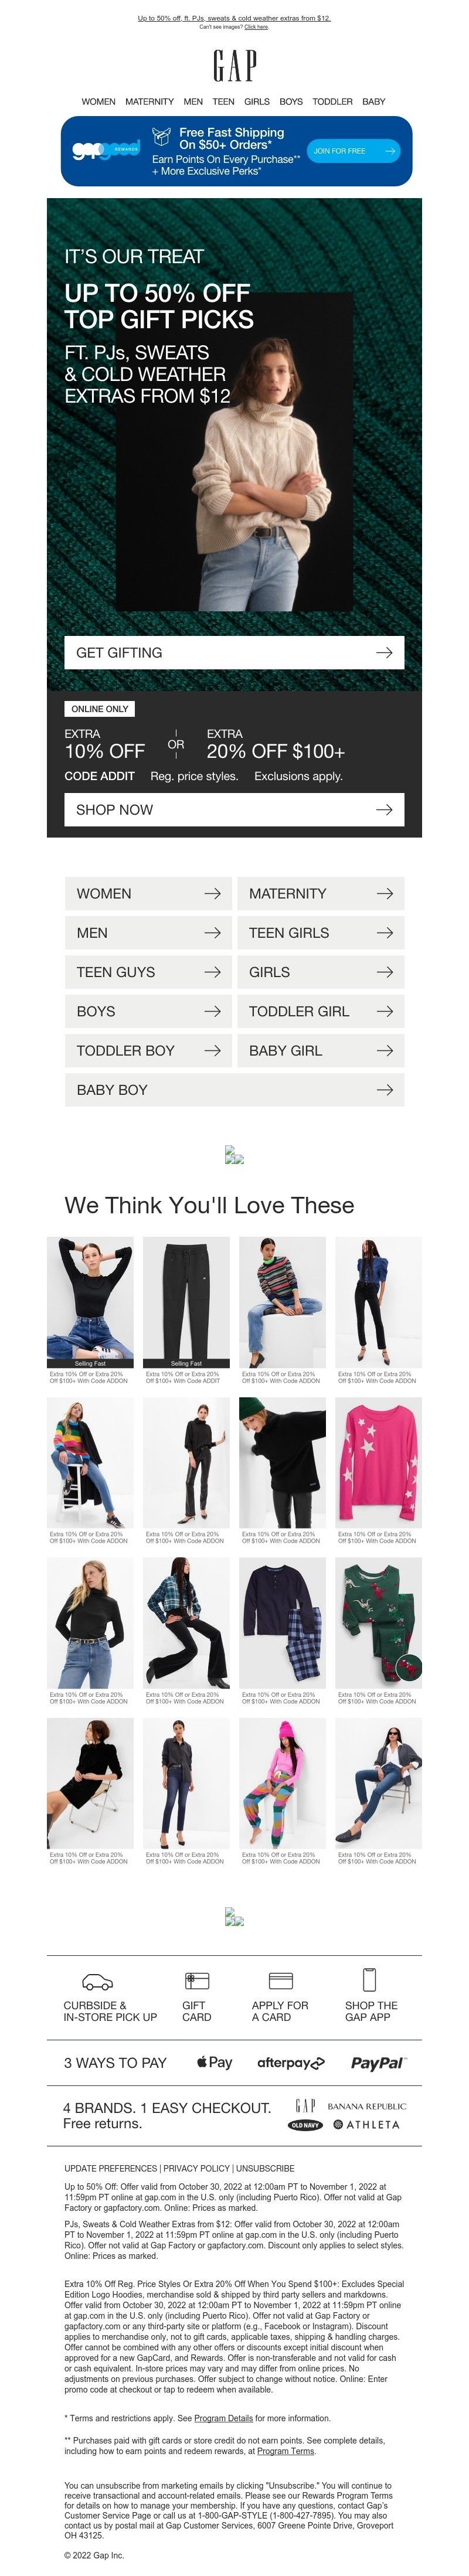
Task: Open MATERNITY in the top navigation
Action: [x=149, y=101]
